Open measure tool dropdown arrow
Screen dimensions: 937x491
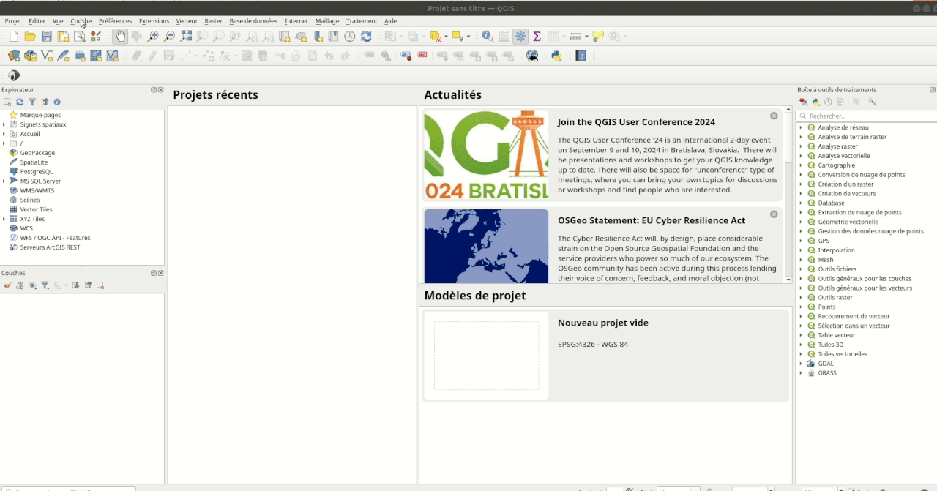(x=586, y=37)
